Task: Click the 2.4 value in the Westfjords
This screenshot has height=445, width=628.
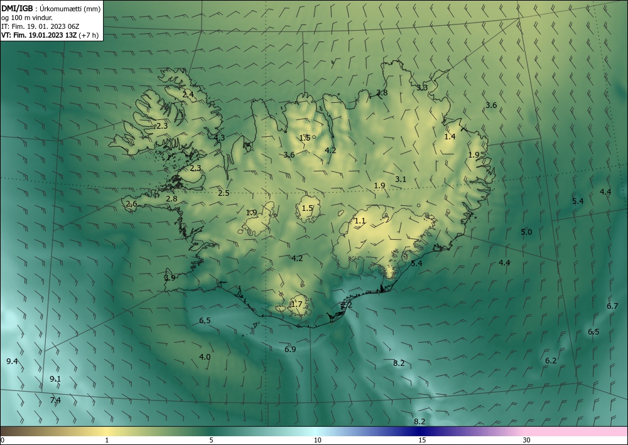Action: click(x=188, y=95)
